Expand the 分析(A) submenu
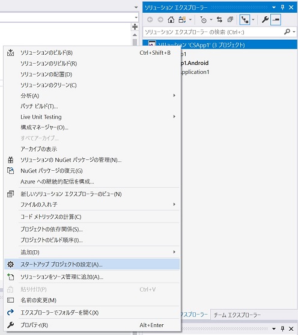Screen dimensions: 298x335 pos(174,96)
